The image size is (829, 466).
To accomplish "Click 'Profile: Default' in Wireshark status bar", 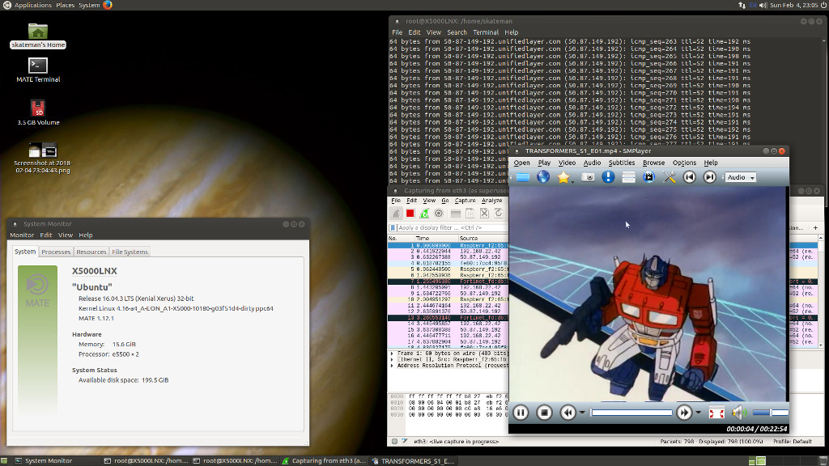I will point(792,442).
